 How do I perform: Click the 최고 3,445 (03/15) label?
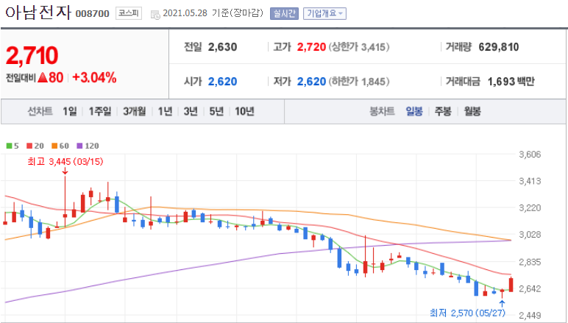click(x=65, y=162)
